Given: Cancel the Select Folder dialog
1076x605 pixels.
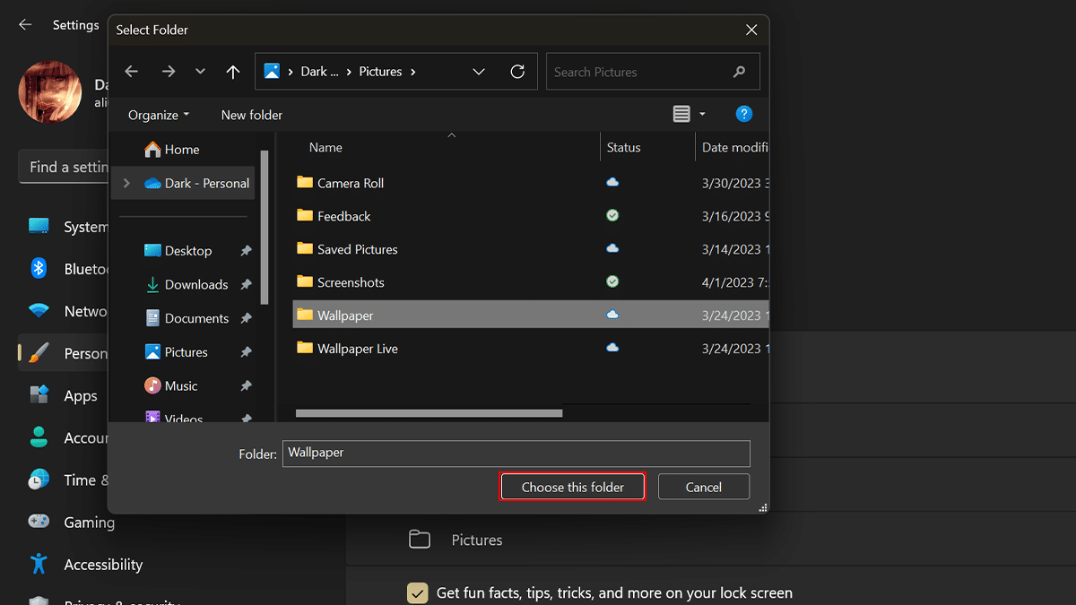Looking at the screenshot, I should (703, 487).
